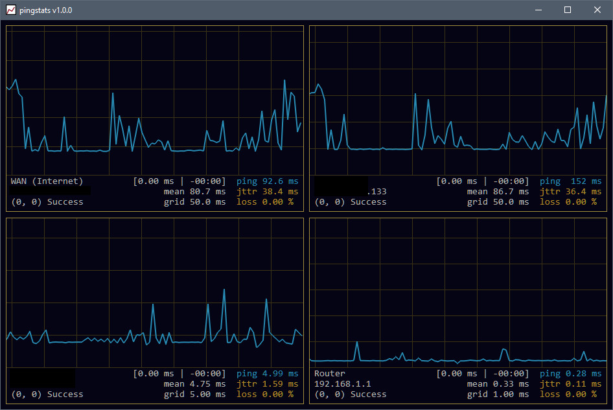The width and height of the screenshot is (613, 410).
Task: Select the grid 1.00 ms reading
Action: 498,394
